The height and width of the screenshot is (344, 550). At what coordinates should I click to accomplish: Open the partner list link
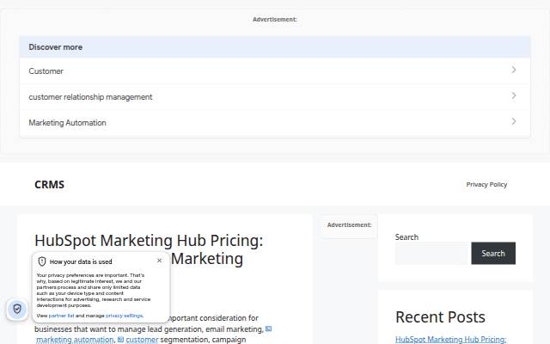tap(61, 316)
